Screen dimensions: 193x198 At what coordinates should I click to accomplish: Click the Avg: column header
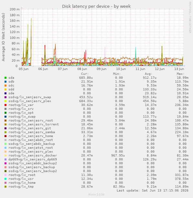pyautogui.click(x=149, y=74)
